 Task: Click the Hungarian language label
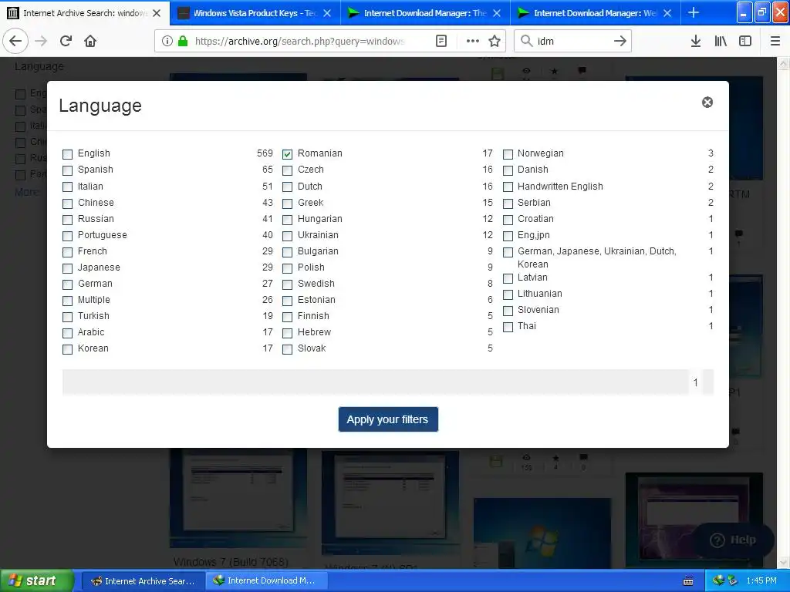pos(320,219)
